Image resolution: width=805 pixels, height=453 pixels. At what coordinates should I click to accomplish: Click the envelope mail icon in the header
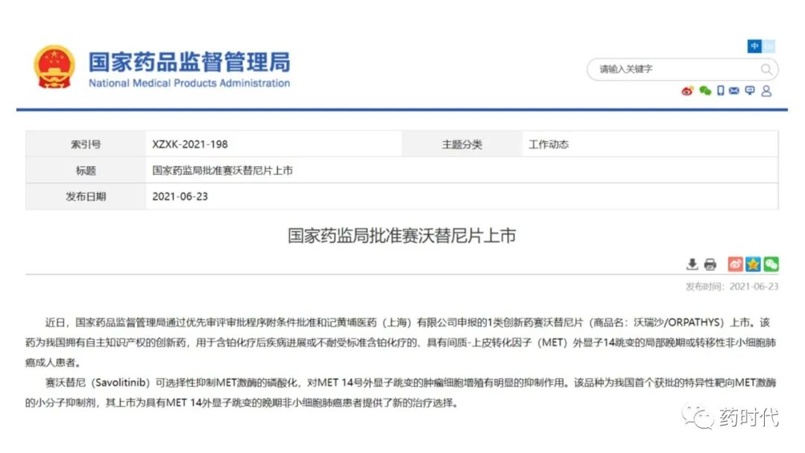tap(734, 91)
